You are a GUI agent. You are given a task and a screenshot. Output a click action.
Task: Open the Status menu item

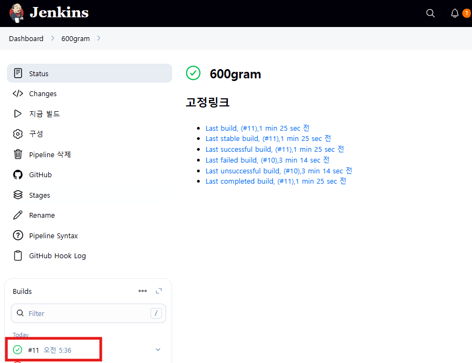pos(89,73)
